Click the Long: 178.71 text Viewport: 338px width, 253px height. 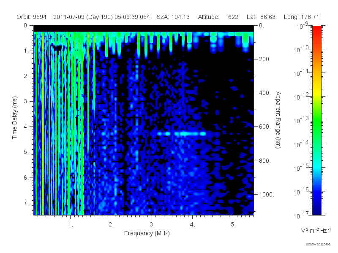[301, 17]
